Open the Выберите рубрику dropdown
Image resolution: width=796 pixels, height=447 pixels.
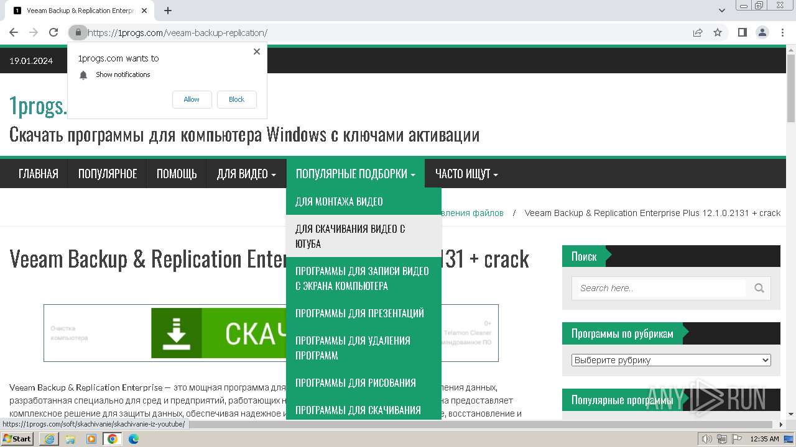(x=671, y=360)
